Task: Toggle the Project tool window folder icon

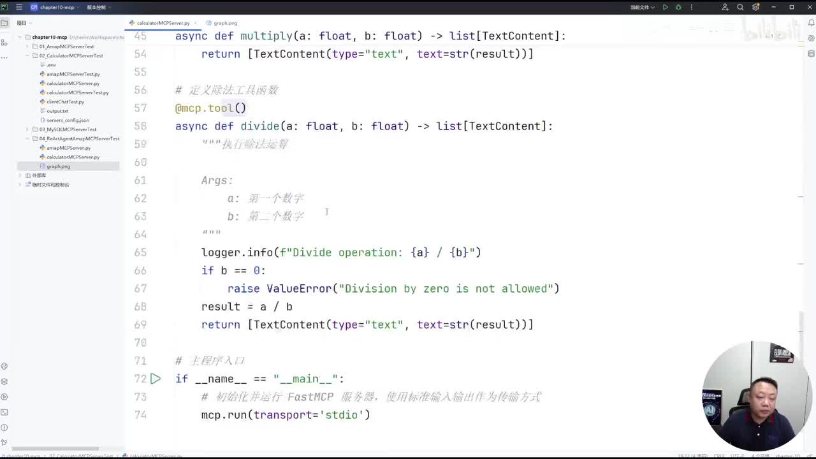Action: click(x=4, y=23)
